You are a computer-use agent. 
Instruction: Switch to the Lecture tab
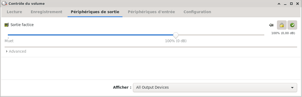(x=14, y=12)
